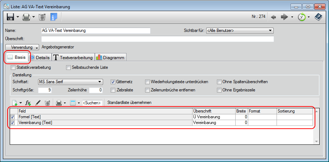329x162 pixels.
Task: Click into the Überschrift input field
Action: point(158,39)
